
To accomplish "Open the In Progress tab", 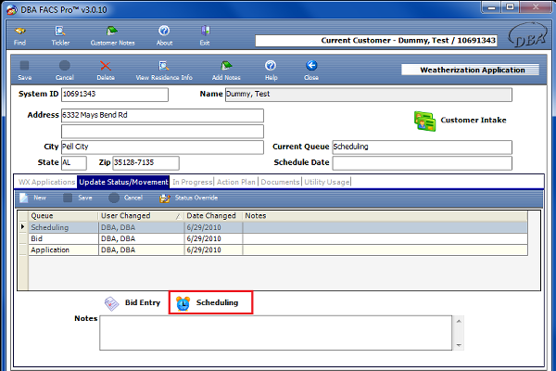I will click(x=192, y=182).
